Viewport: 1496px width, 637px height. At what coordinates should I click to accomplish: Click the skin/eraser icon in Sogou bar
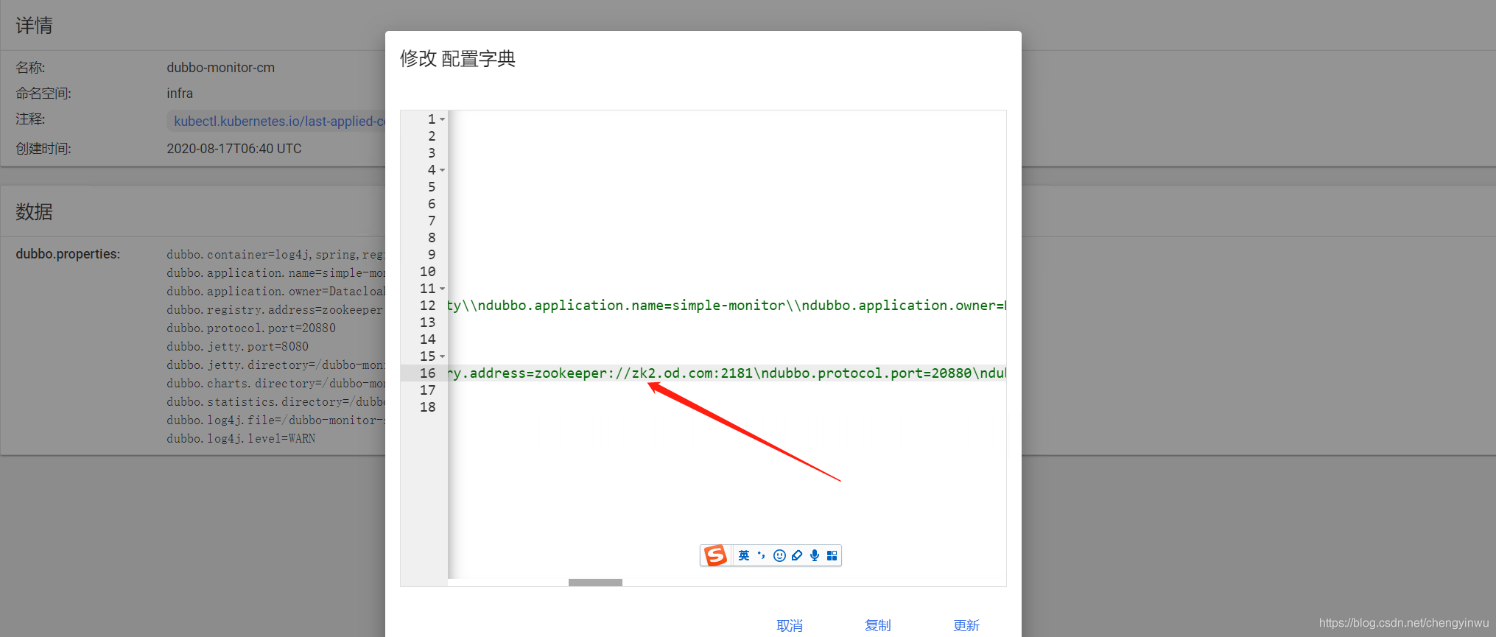coord(797,555)
